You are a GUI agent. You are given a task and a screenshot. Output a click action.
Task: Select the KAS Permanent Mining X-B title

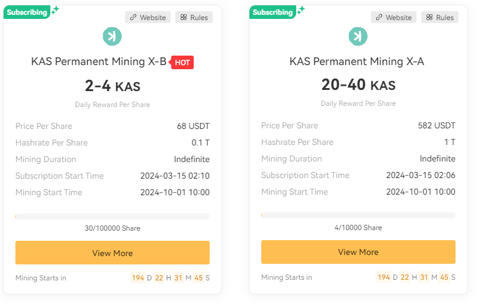99,62
